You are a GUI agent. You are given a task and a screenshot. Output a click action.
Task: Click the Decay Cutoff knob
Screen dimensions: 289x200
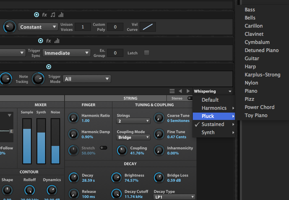click(x=116, y=194)
